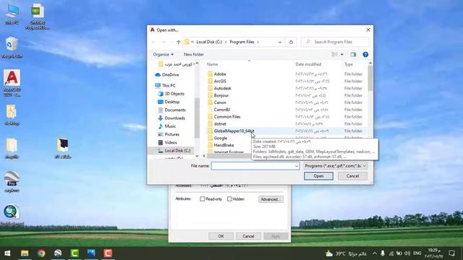Click OK in the properties window
Image resolution: width=463 pixels, height=260 pixels.
coord(221,236)
